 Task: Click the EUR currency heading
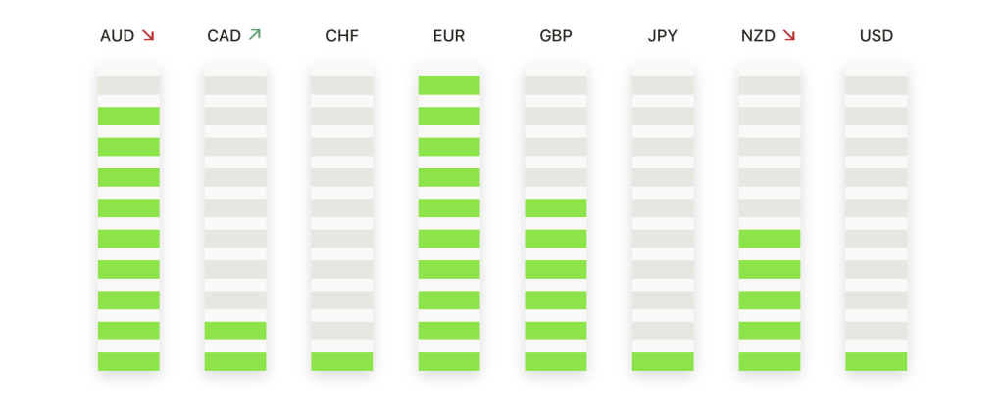pyautogui.click(x=449, y=36)
